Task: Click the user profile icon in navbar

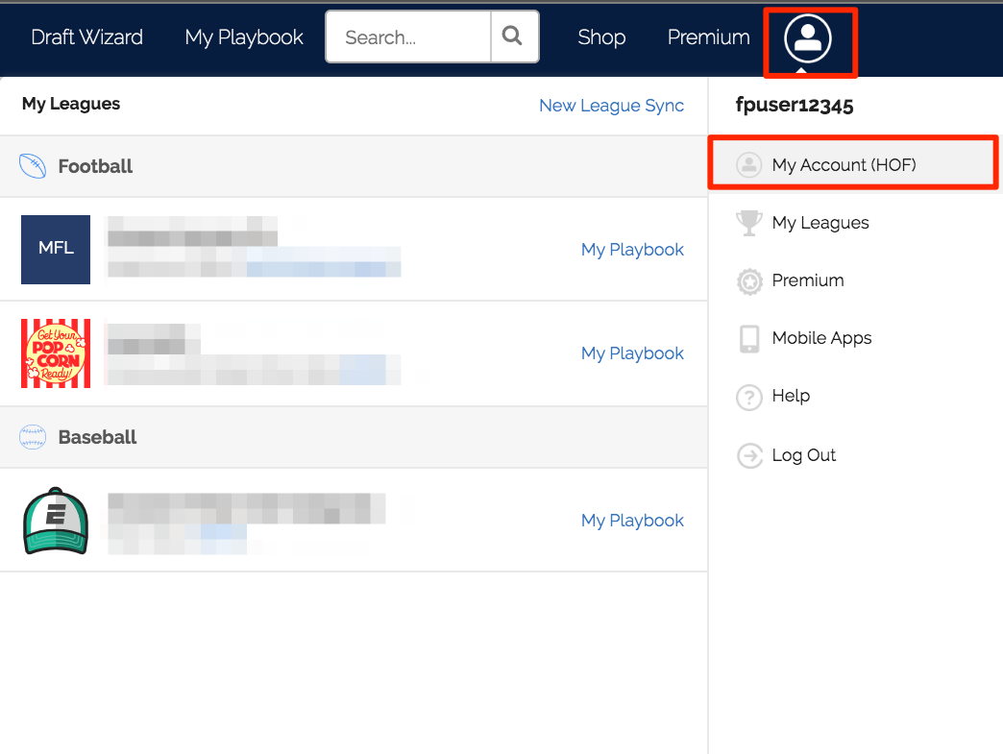Action: coord(808,39)
